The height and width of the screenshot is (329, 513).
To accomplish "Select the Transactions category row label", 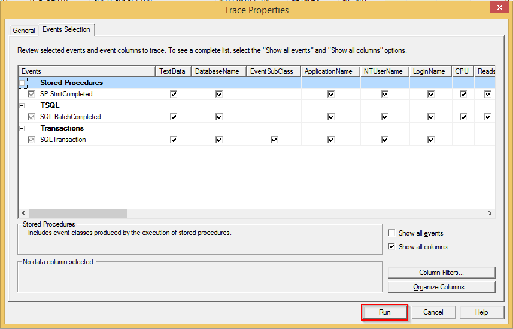I will coord(62,128).
